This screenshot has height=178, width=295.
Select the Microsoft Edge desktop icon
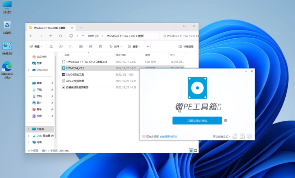pos(7,70)
